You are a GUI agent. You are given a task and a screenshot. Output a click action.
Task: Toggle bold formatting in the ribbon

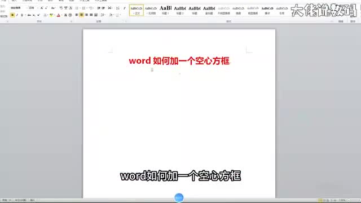pos(12,15)
